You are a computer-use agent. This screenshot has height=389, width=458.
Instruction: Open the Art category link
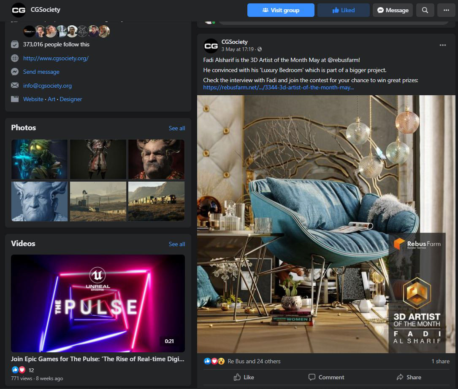(51, 99)
